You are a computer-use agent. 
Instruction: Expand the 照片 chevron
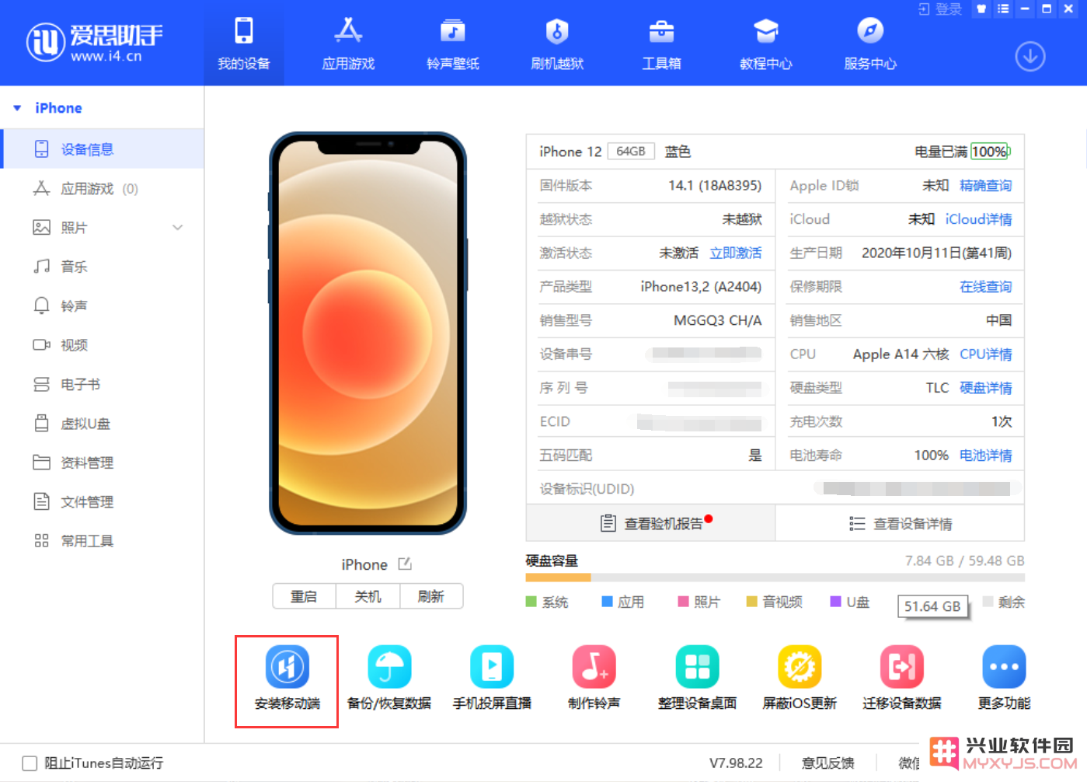pos(178,228)
